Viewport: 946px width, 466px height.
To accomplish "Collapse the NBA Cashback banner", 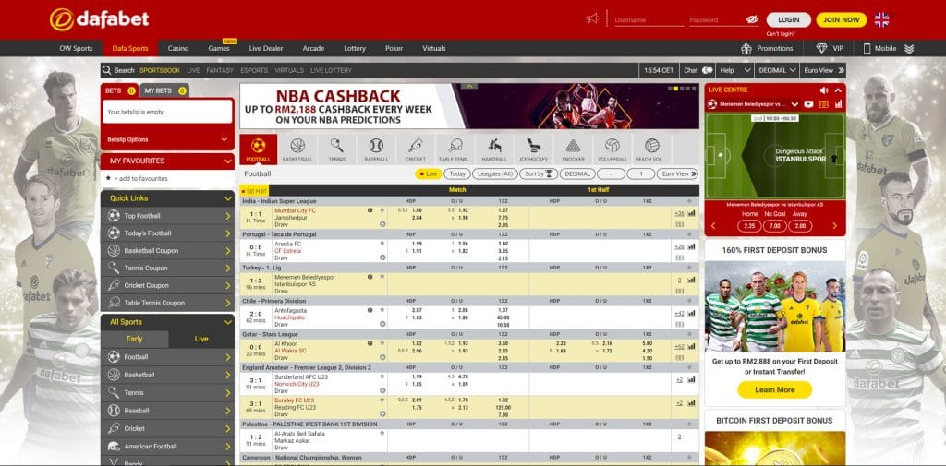I will coord(469,86).
